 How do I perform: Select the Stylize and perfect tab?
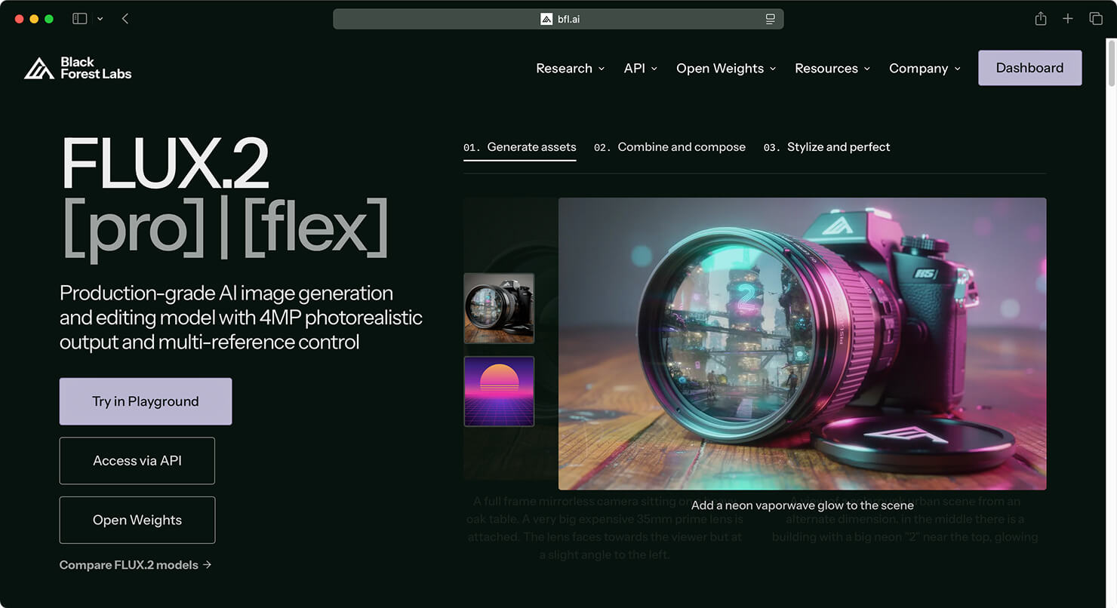pyautogui.click(x=839, y=146)
